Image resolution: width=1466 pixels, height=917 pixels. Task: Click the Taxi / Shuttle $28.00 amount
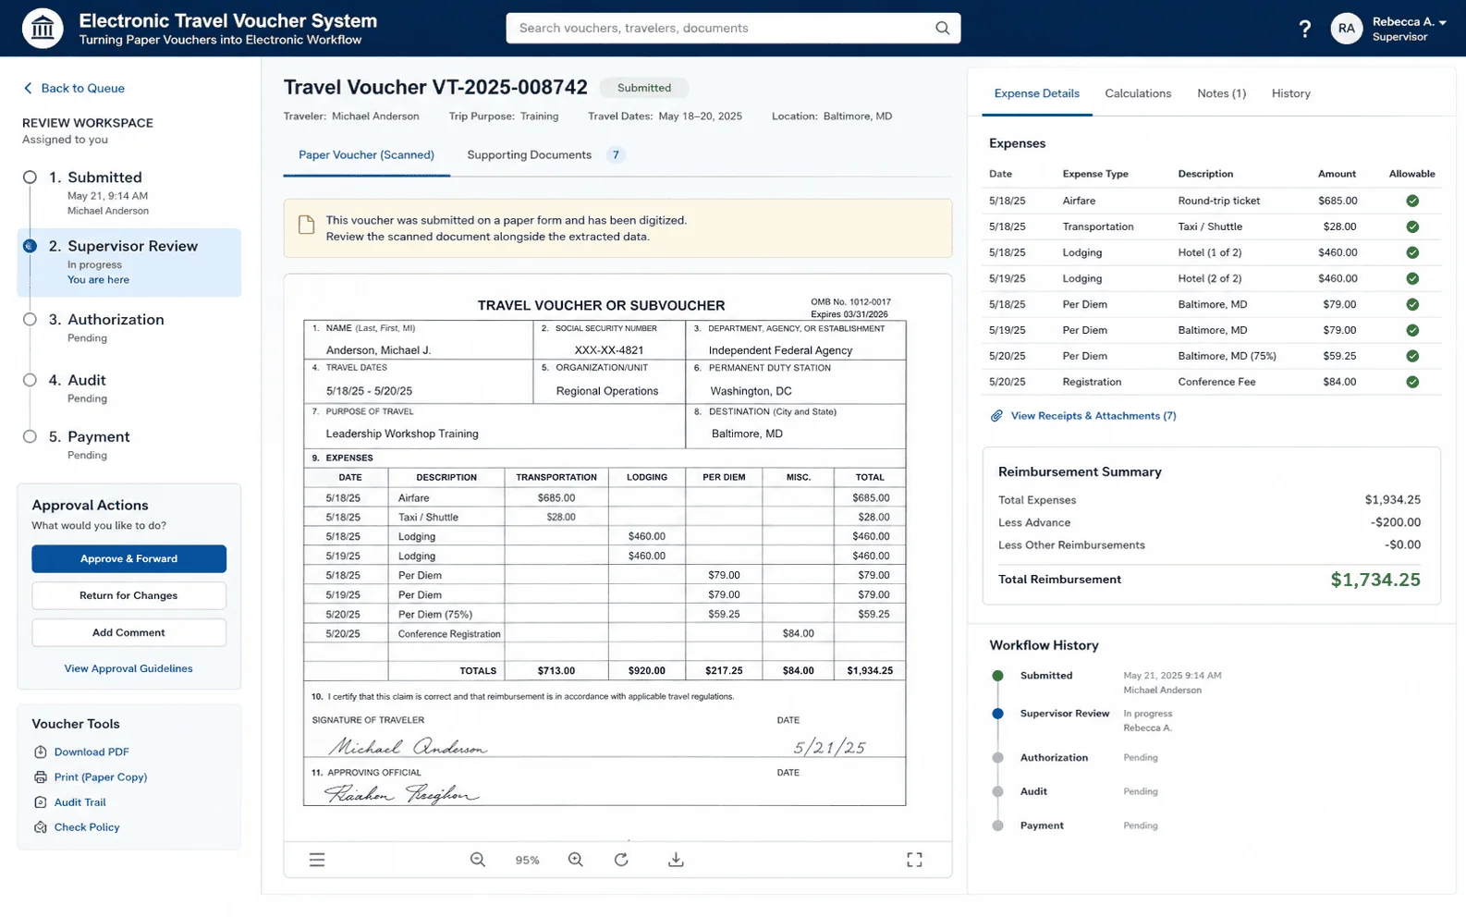(x=1338, y=226)
